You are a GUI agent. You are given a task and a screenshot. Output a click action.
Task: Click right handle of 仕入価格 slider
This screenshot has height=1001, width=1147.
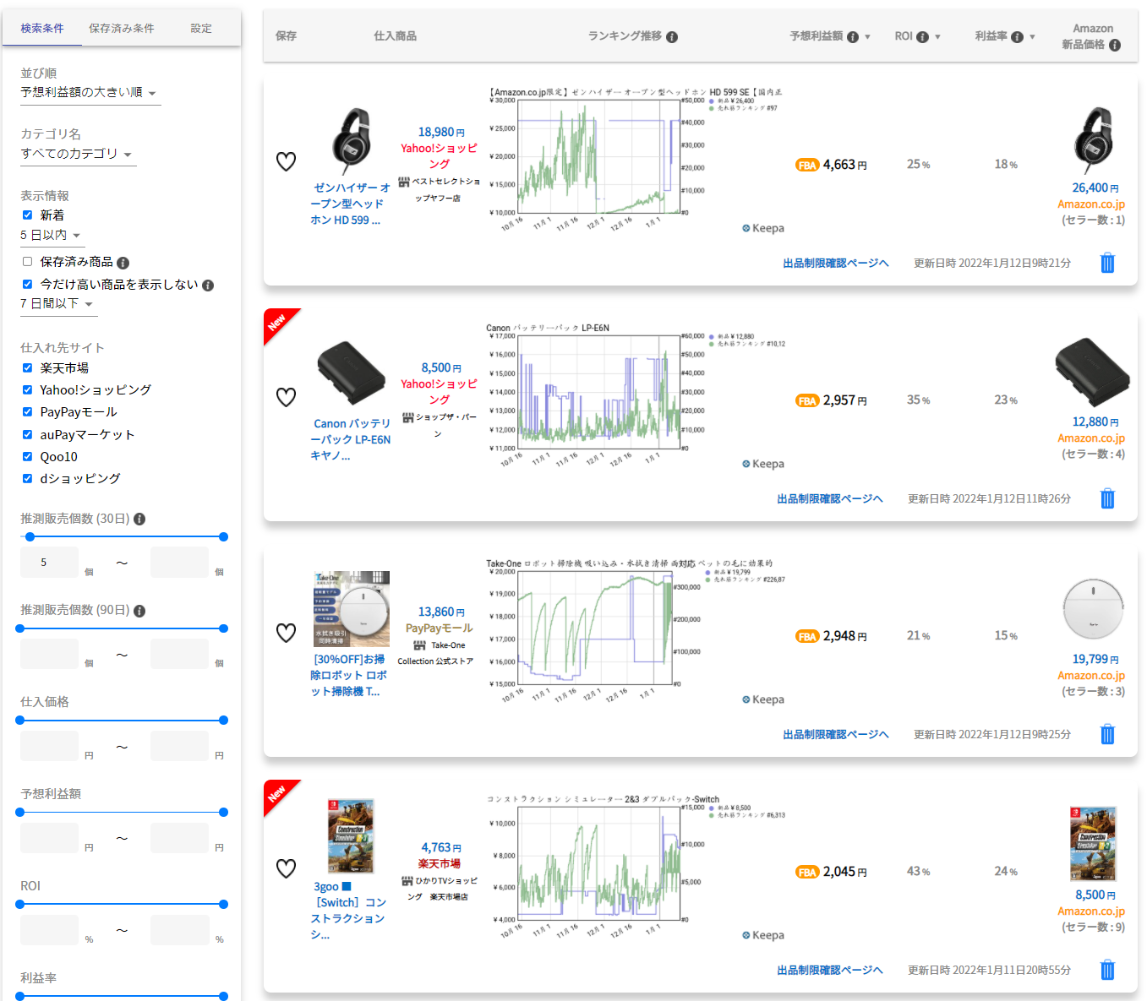pos(223,721)
